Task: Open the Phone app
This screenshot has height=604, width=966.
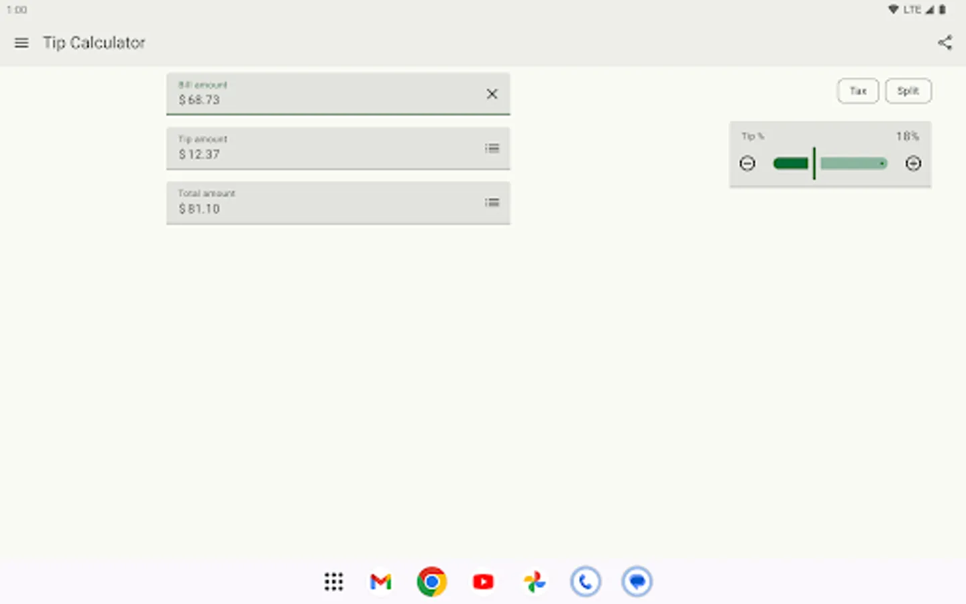Action: point(586,581)
